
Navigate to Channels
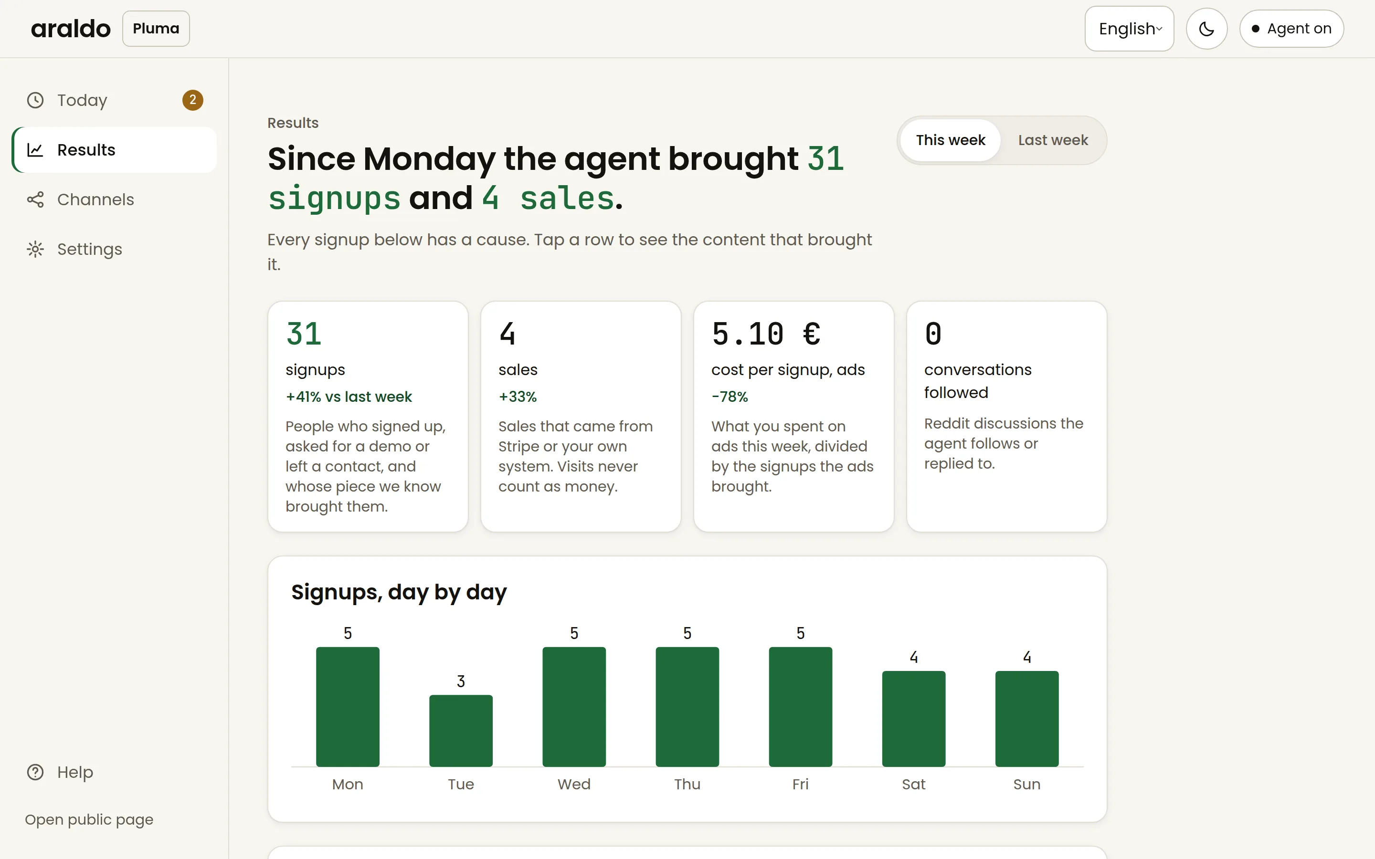pyautogui.click(x=114, y=199)
